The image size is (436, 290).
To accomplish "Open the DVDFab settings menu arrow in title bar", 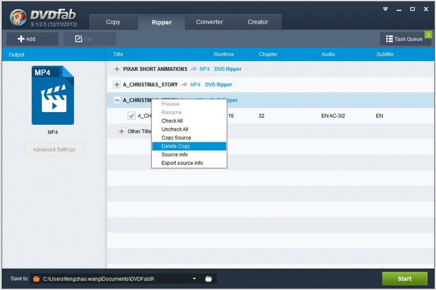I will click(x=385, y=9).
